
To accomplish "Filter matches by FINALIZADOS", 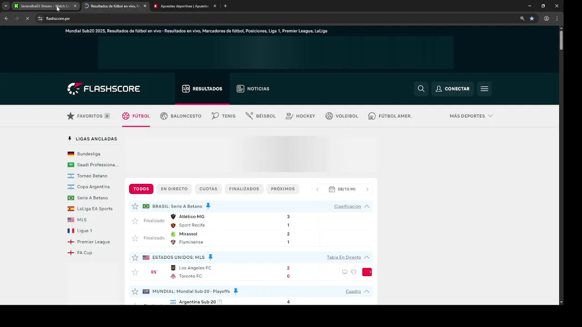I will 244,189.
